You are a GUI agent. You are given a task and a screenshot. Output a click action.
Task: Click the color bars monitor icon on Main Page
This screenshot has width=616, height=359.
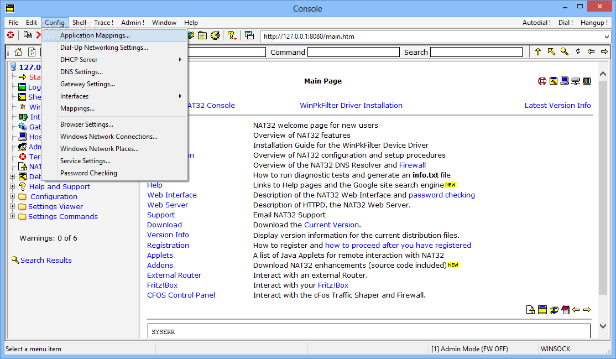point(587,81)
